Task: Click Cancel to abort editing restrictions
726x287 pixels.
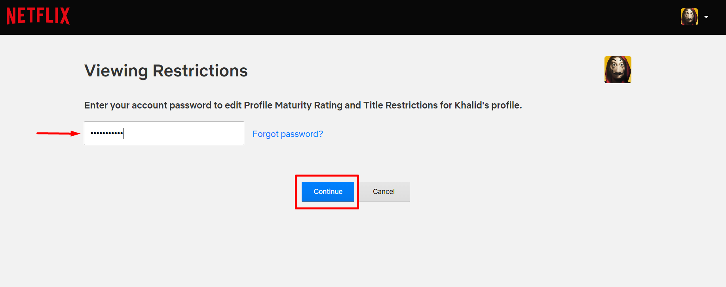Action: (x=384, y=191)
